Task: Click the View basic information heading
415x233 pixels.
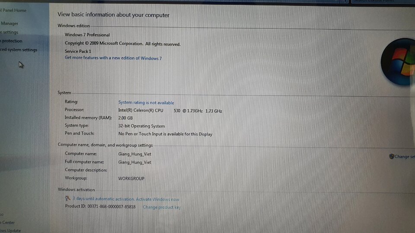Action: click(114, 15)
